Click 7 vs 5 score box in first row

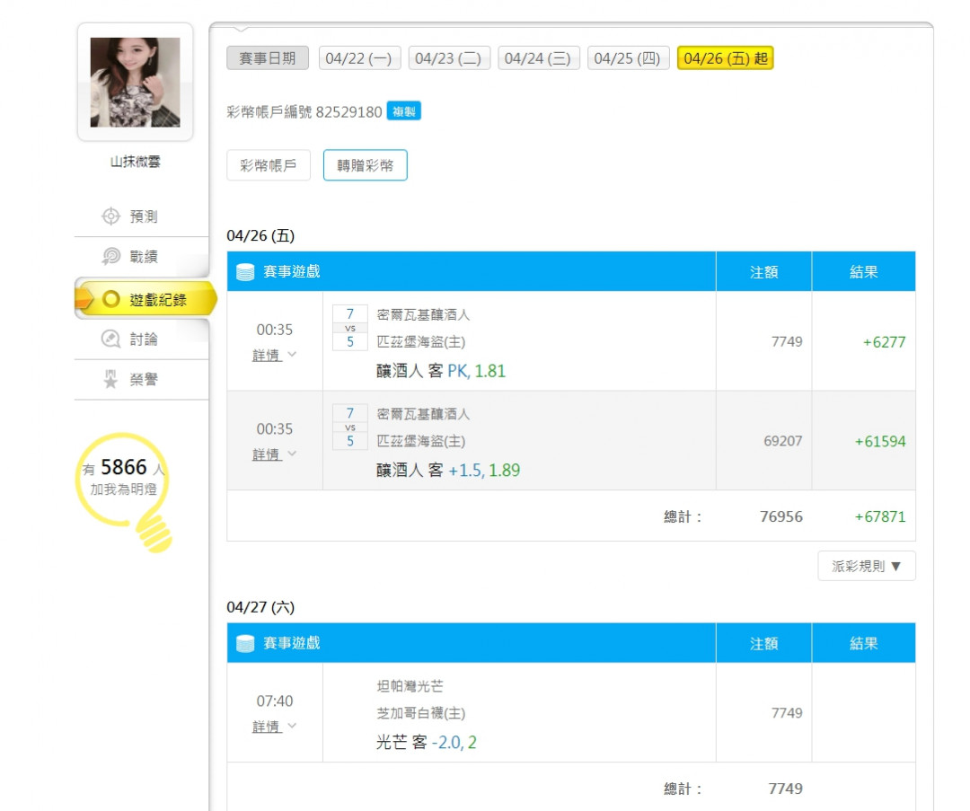click(350, 328)
